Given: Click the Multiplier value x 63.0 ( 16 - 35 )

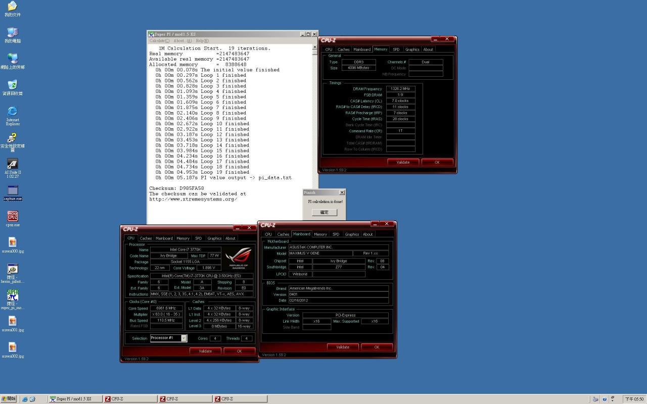Looking at the screenshot, I should click(166, 315).
